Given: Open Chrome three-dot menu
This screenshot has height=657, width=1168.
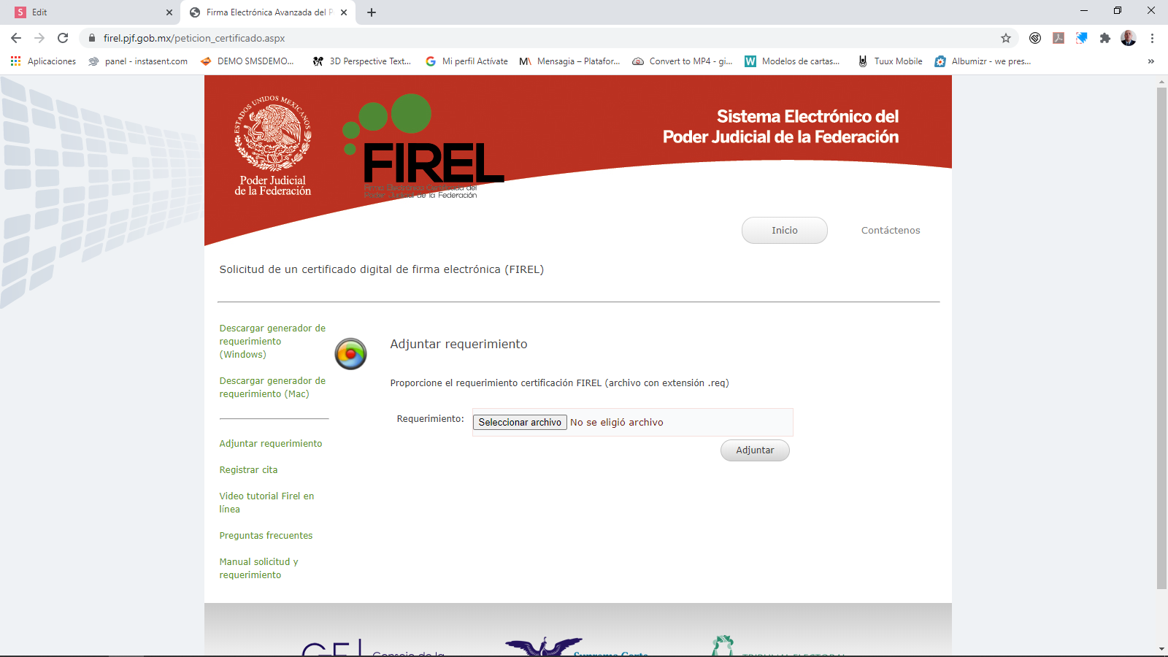Looking at the screenshot, I should click(x=1152, y=38).
